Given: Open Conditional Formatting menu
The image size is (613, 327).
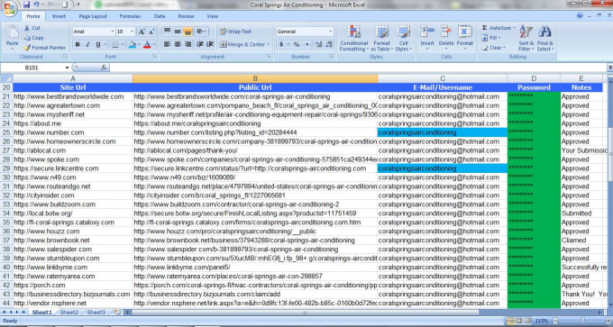Looking at the screenshot, I should click(x=353, y=39).
